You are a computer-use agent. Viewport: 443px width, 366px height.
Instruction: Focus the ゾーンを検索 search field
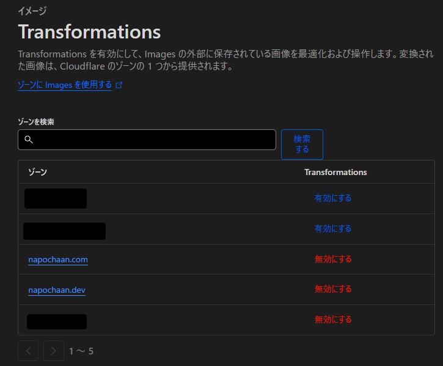(x=147, y=140)
